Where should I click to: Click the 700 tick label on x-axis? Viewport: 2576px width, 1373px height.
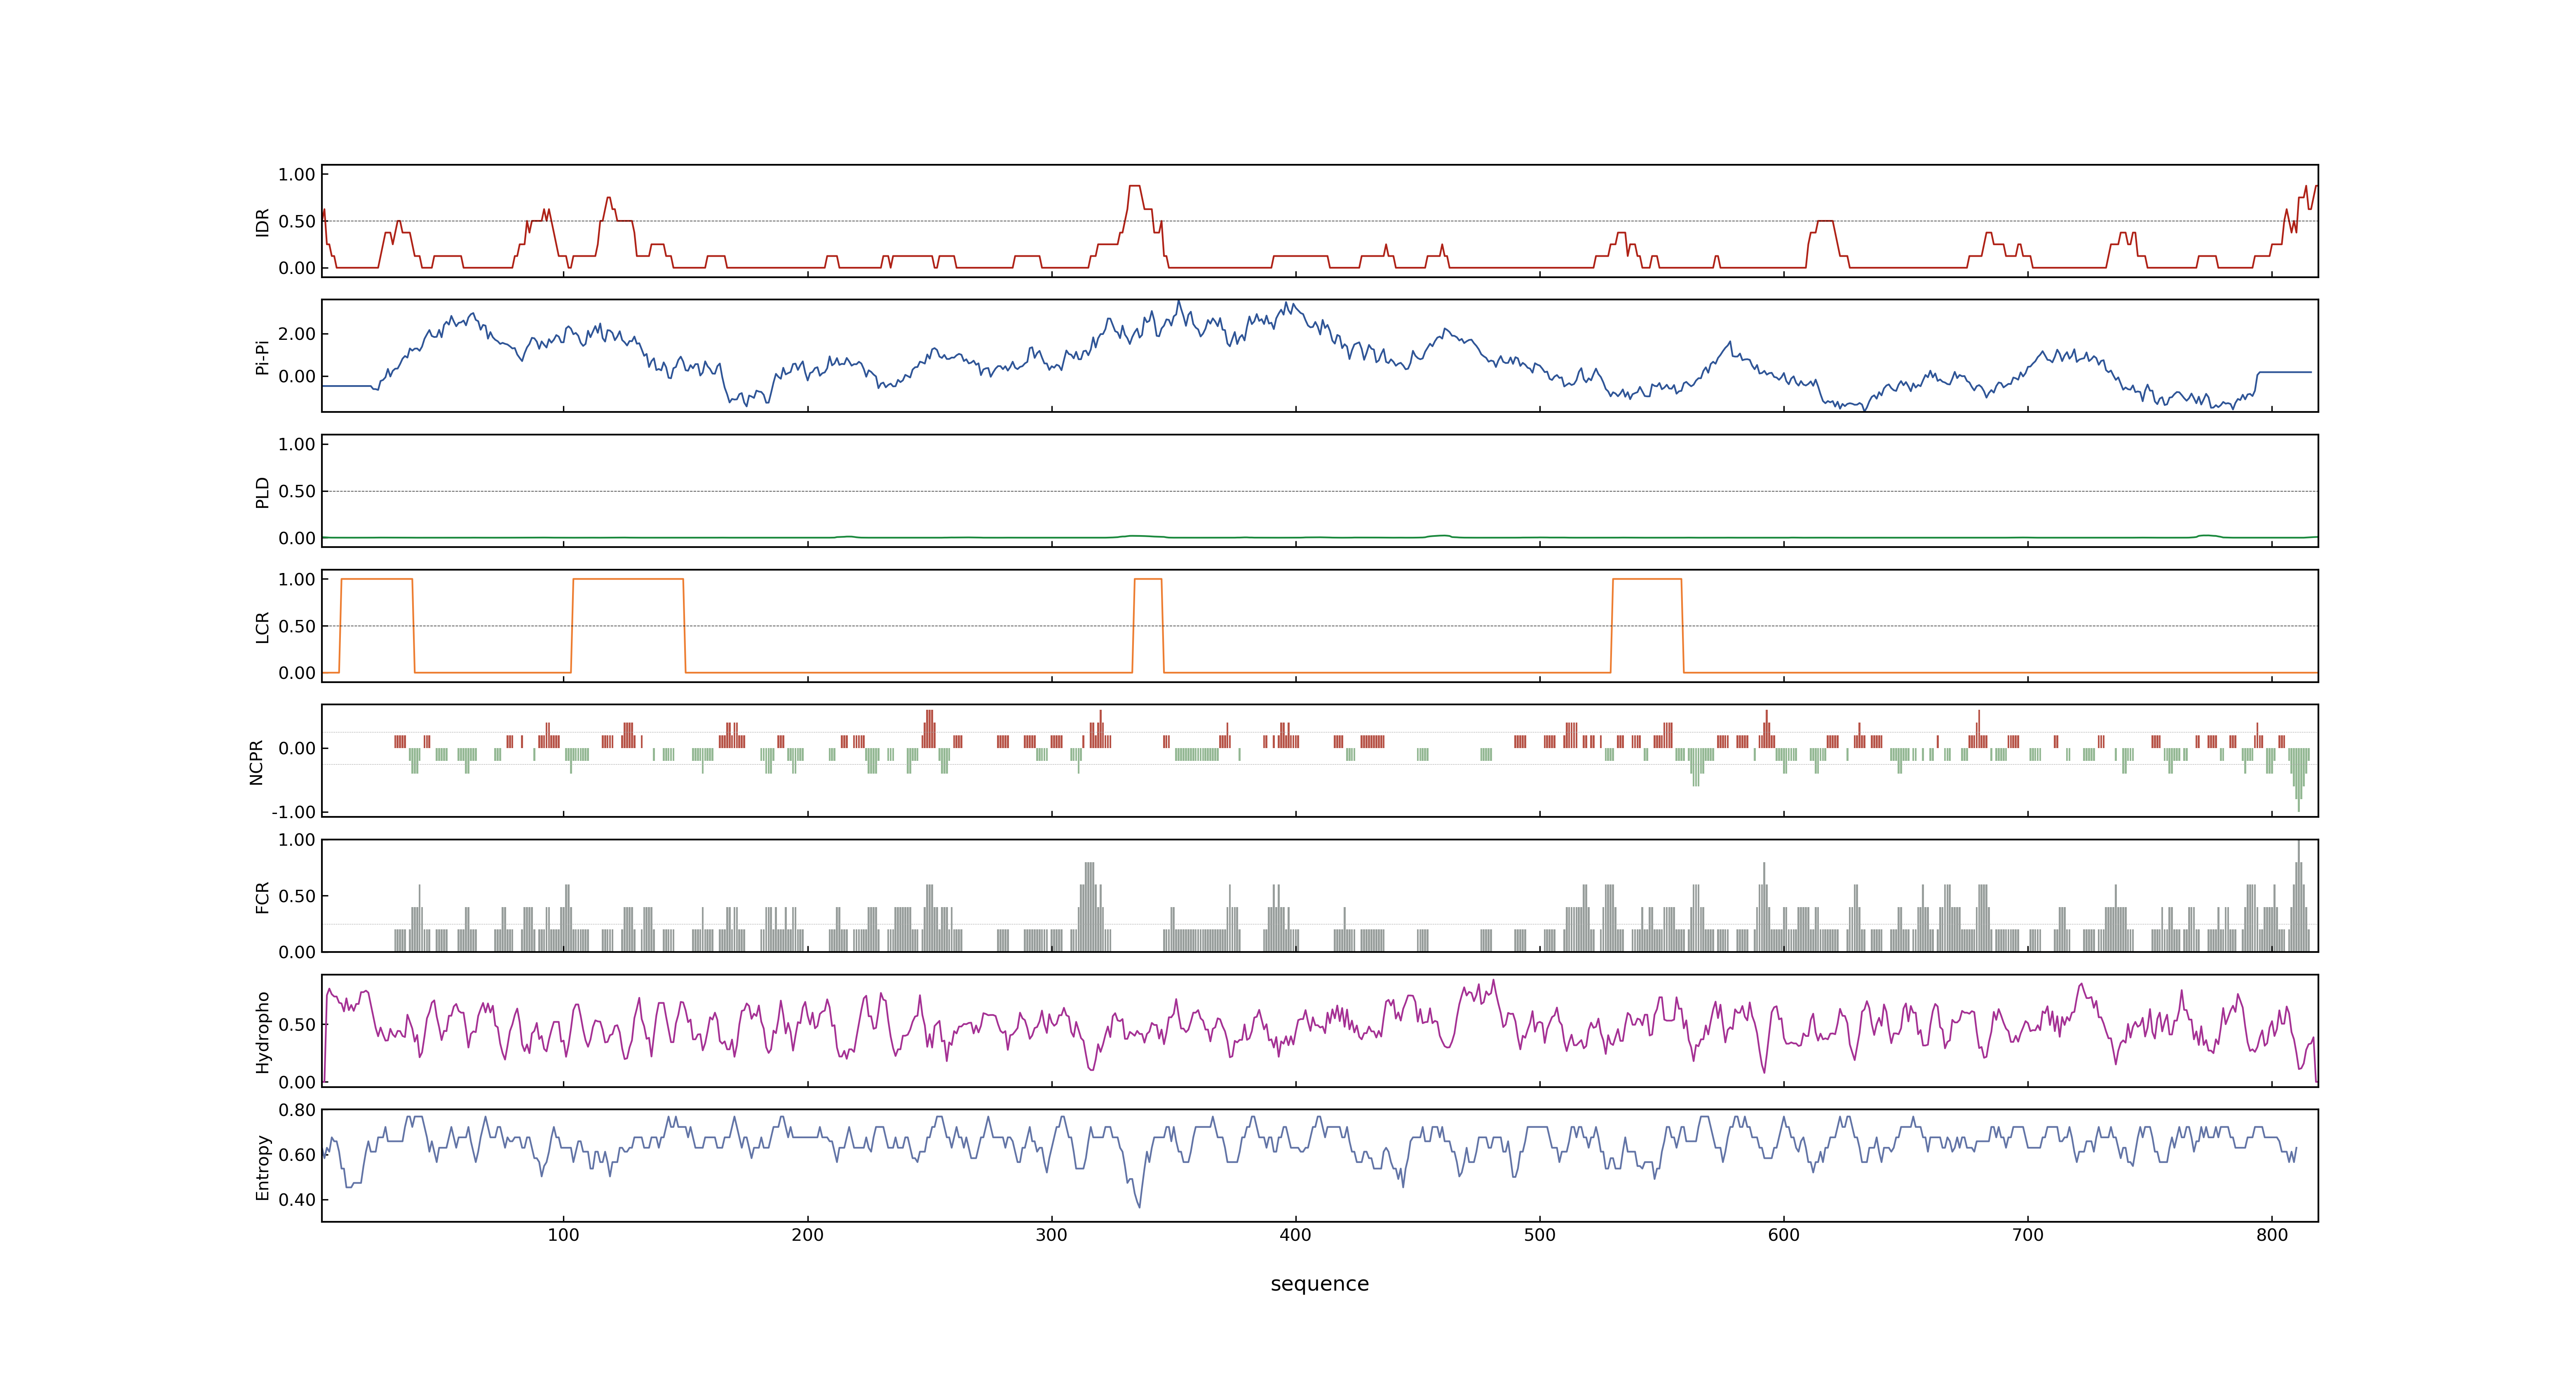point(2027,1235)
